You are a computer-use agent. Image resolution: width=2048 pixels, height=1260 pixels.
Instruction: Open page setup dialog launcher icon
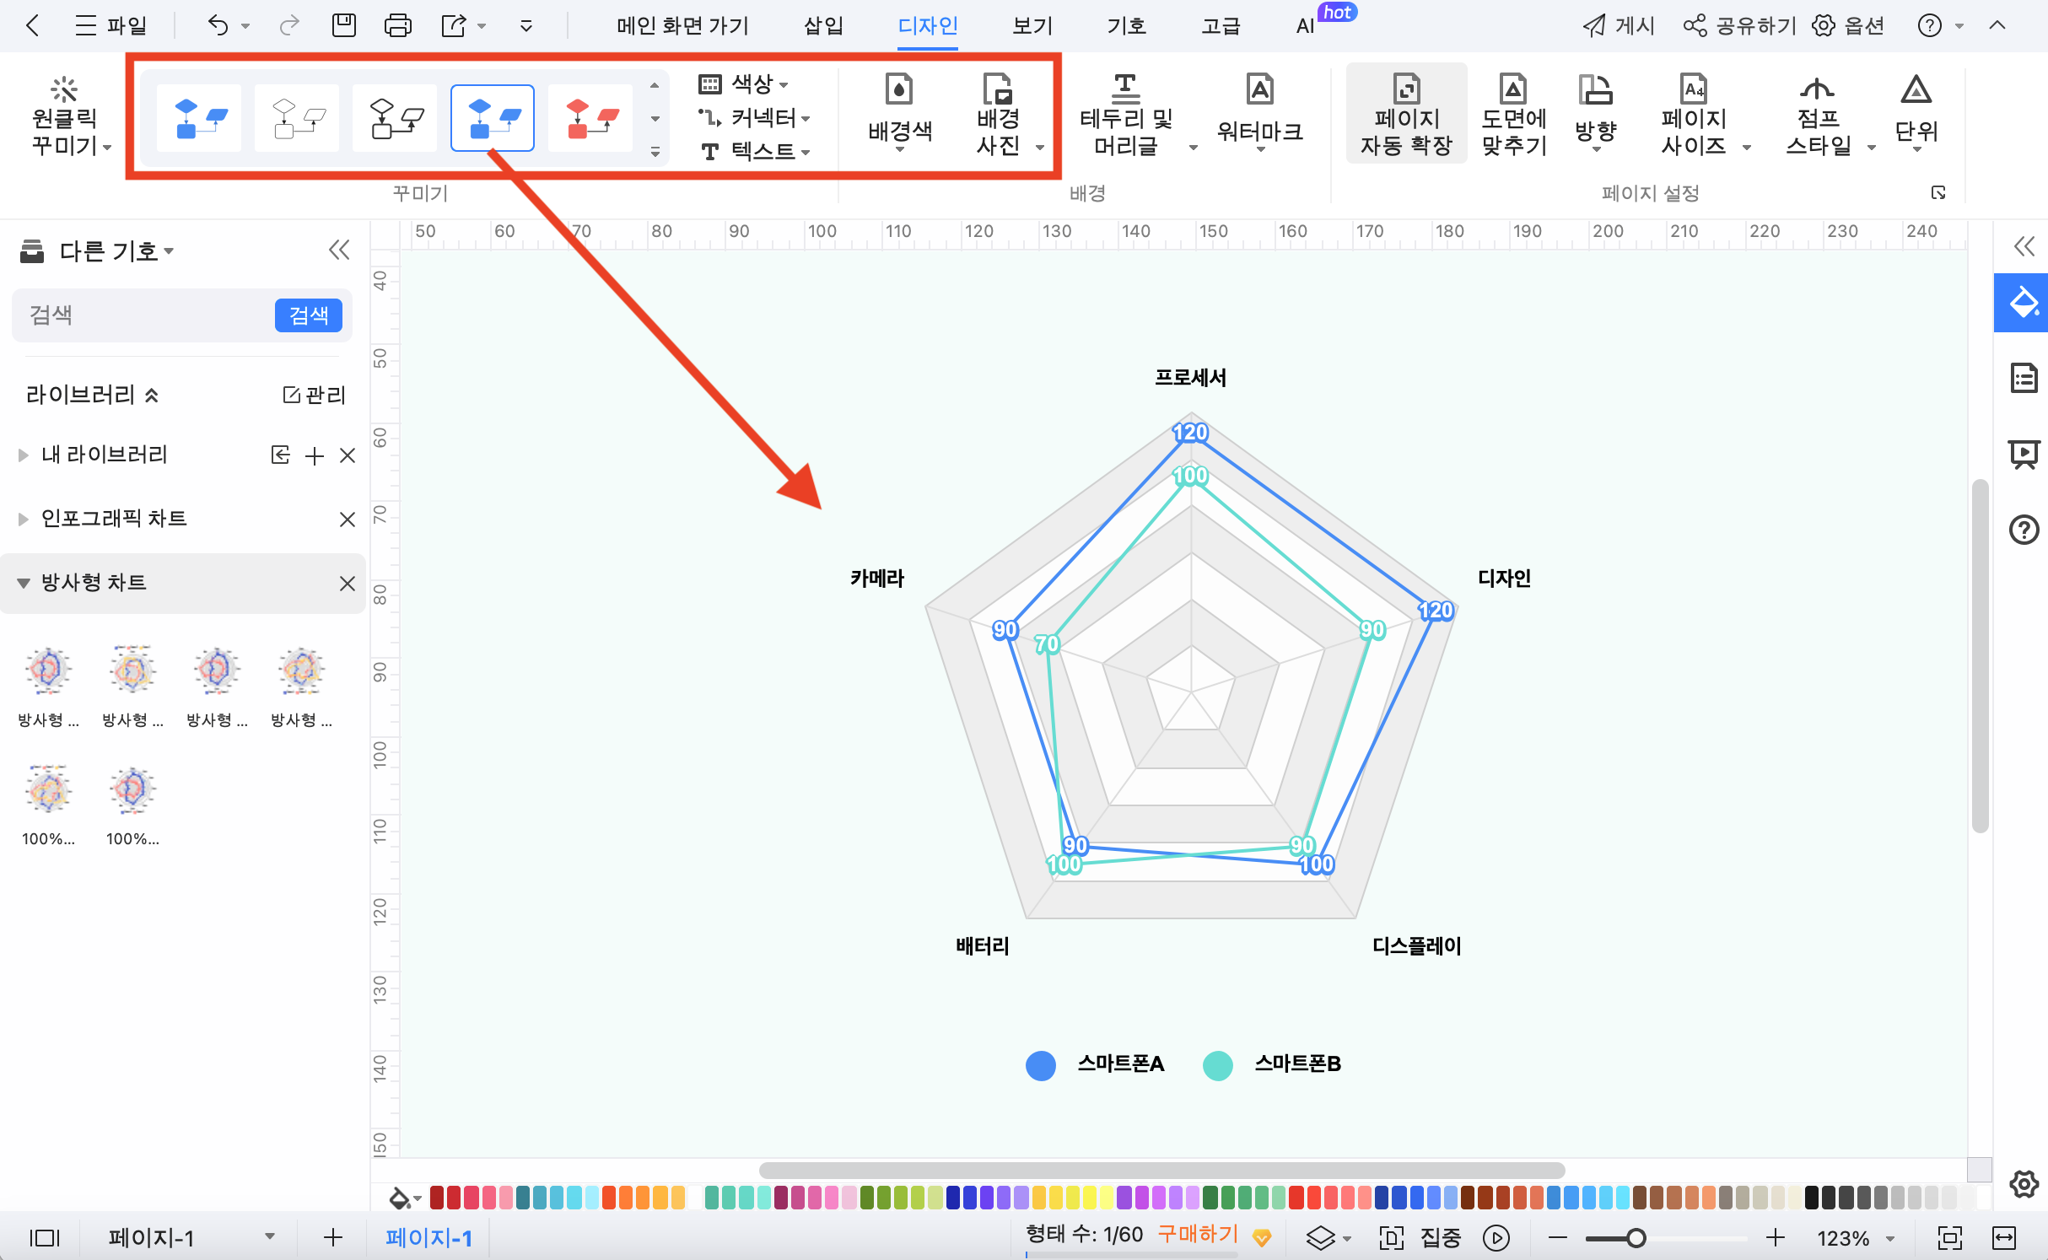coord(1938,193)
